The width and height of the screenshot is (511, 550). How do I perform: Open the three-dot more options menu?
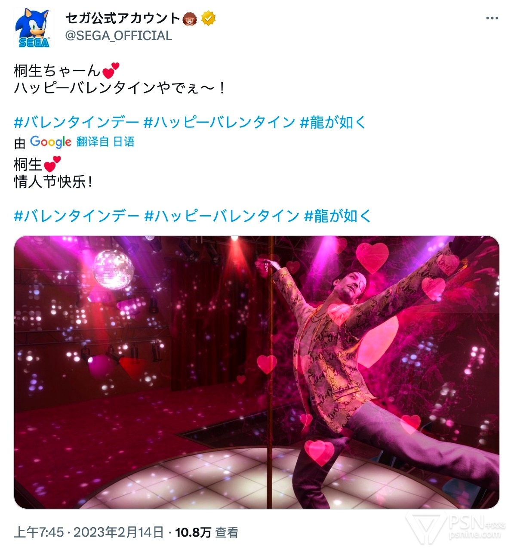point(492,19)
